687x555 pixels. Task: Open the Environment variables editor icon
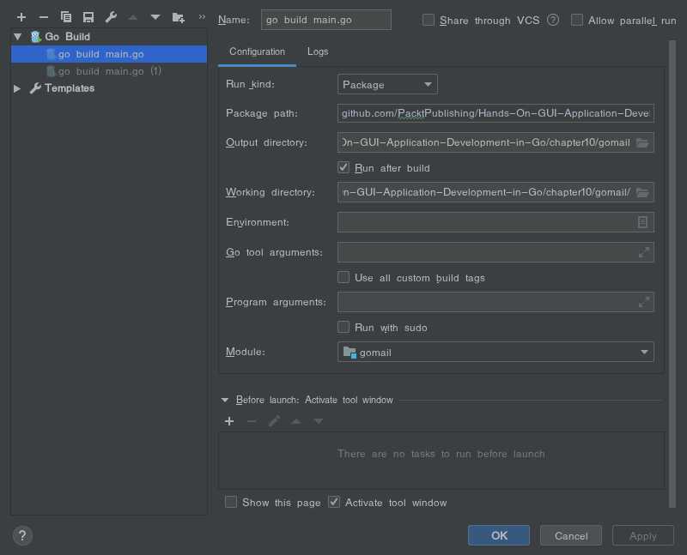point(642,222)
